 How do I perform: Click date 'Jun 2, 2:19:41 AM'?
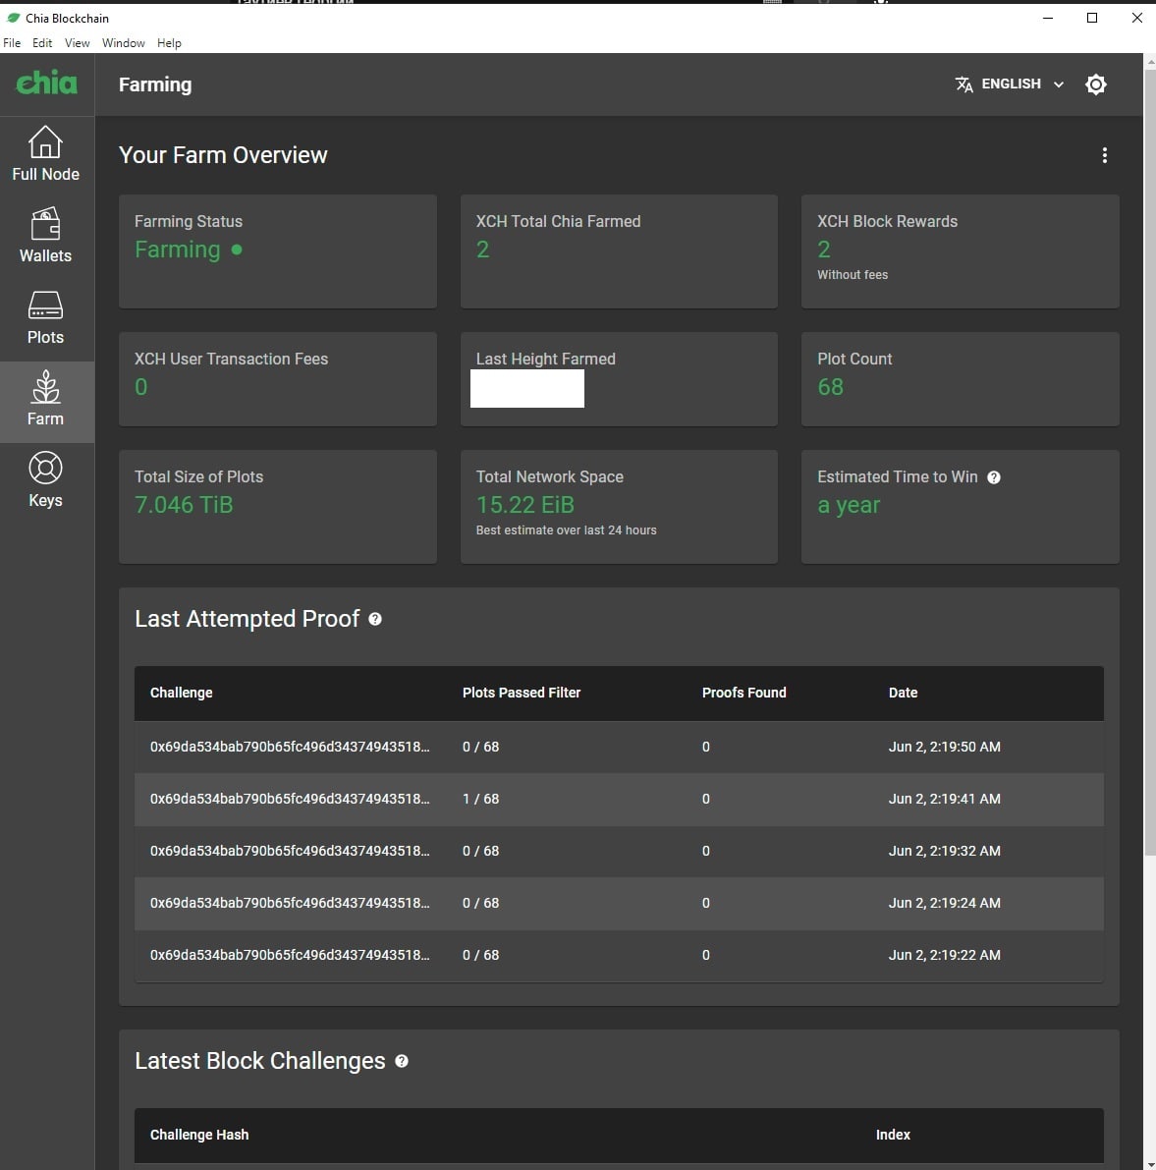944,799
